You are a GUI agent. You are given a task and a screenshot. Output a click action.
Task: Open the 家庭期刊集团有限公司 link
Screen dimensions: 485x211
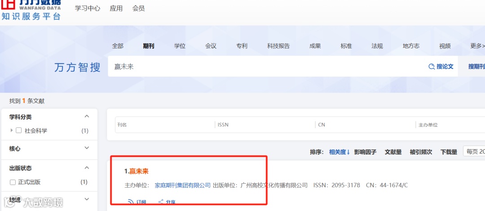click(x=182, y=185)
